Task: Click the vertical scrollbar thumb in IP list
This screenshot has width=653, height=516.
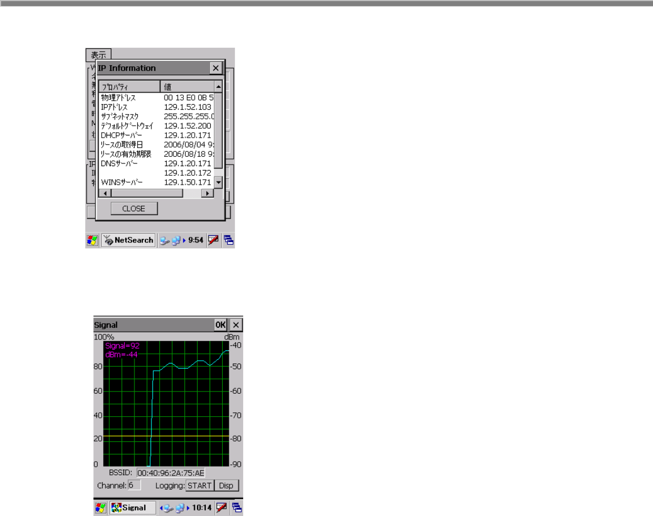Action: pos(218,130)
